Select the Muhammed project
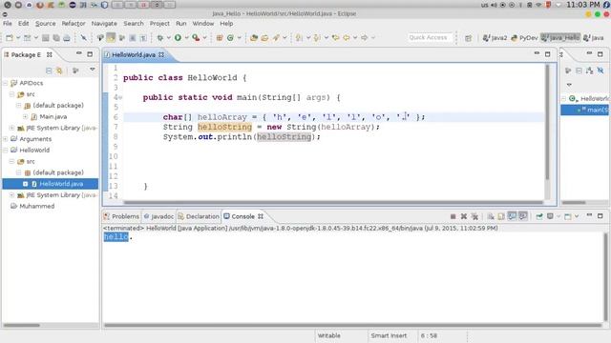The width and height of the screenshot is (611, 343). [x=36, y=206]
